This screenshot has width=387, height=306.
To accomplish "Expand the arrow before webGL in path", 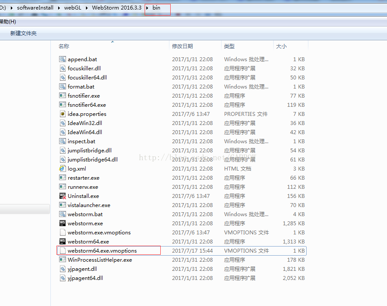I will [59, 8].
